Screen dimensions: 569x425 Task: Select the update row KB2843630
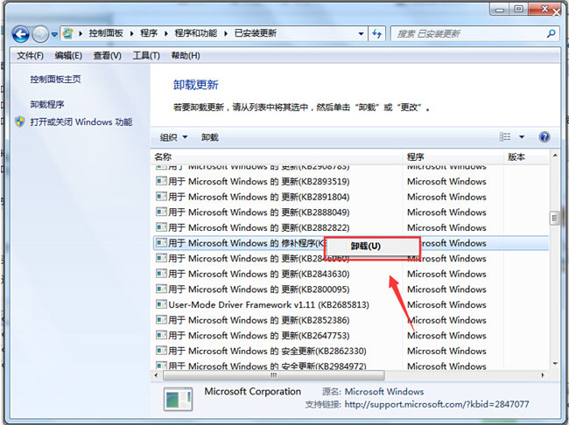point(350,274)
